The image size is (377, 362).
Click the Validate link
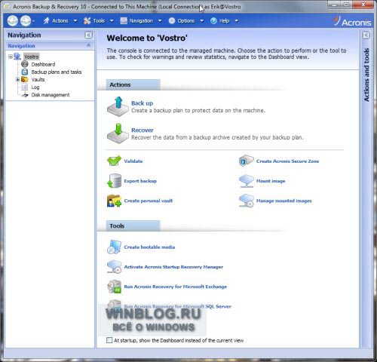tap(133, 161)
